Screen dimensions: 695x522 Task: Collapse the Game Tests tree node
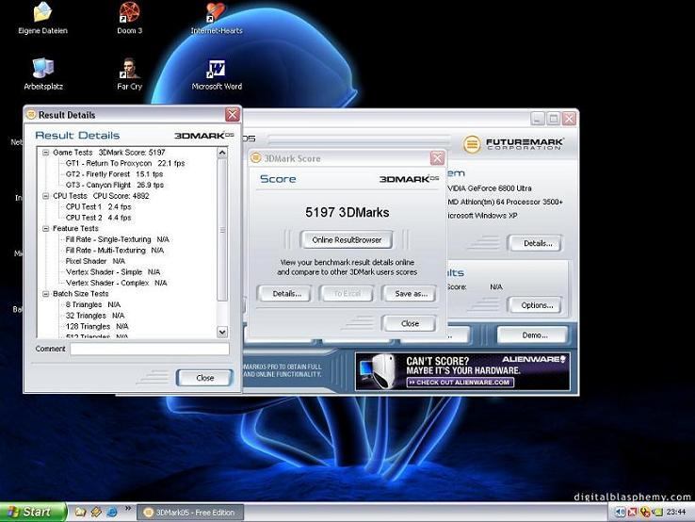pyautogui.click(x=45, y=153)
